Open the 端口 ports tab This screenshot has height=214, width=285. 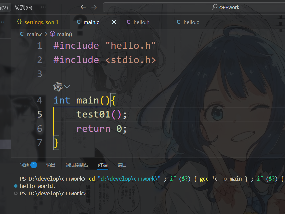pos(122,165)
